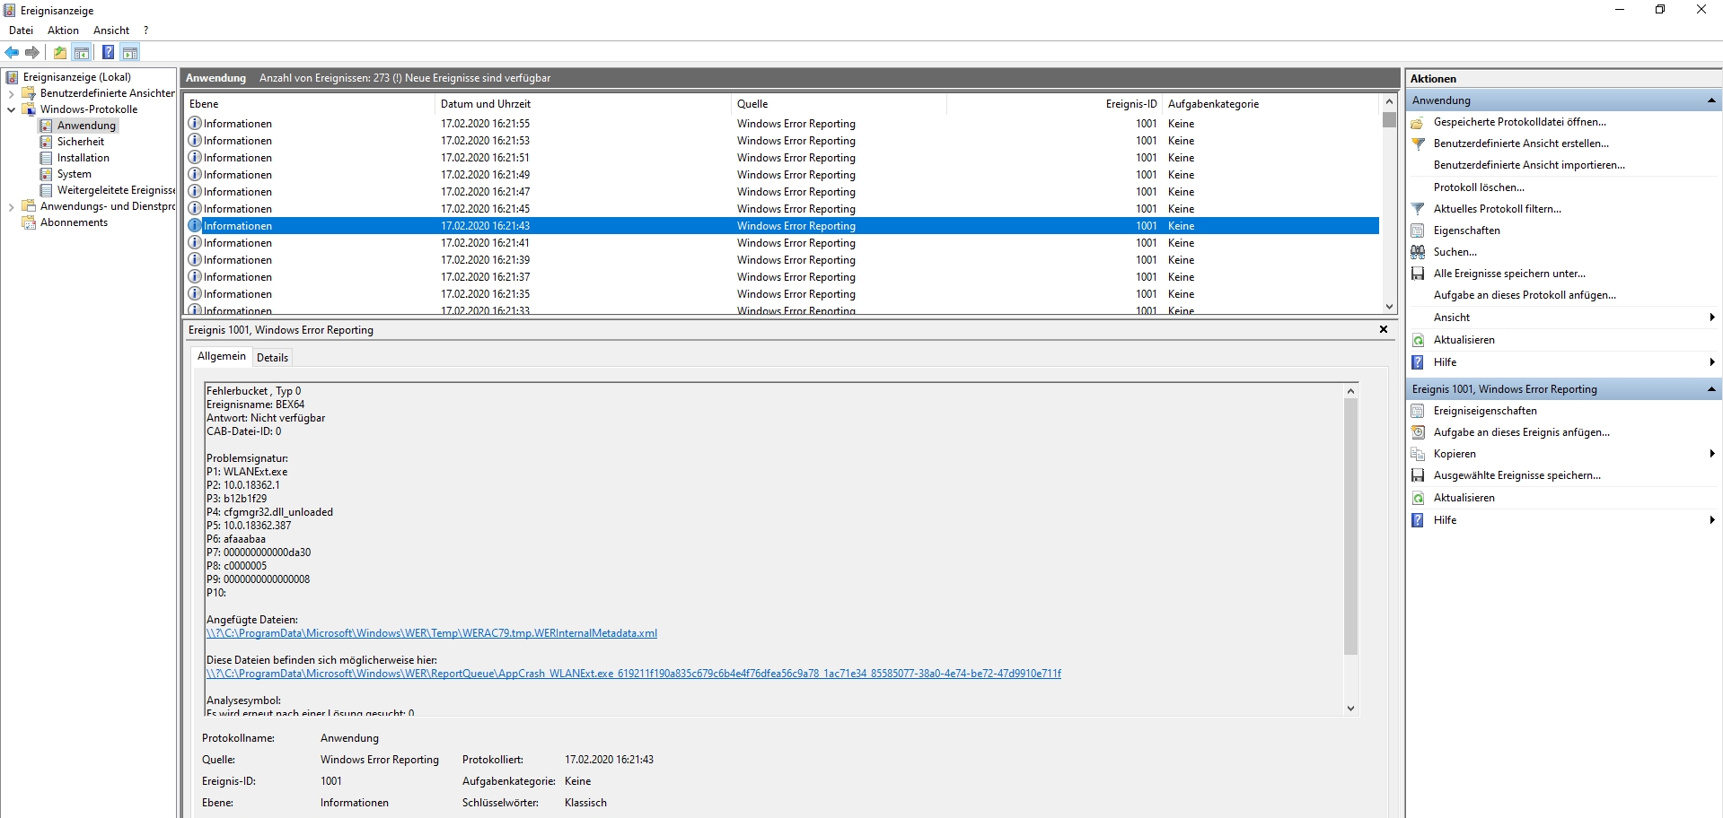Close the event preview pane
Screen dimensions: 1723x818
1384,330
